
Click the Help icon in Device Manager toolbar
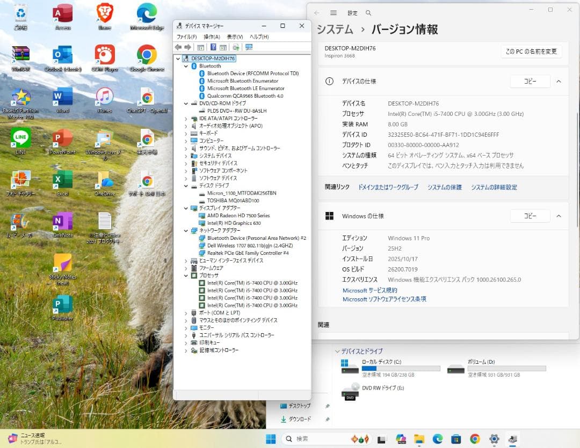[x=214, y=47]
